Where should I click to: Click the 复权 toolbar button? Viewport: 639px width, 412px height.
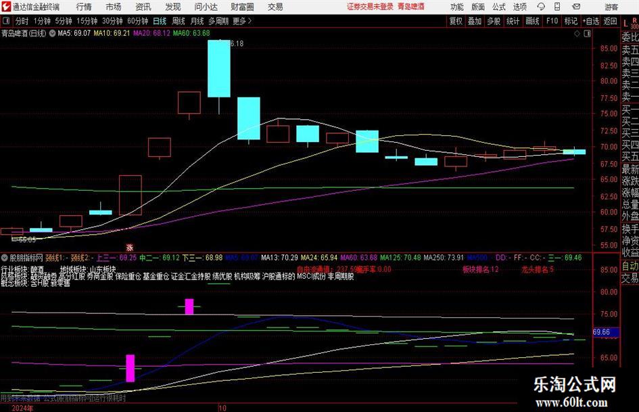[x=456, y=21]
